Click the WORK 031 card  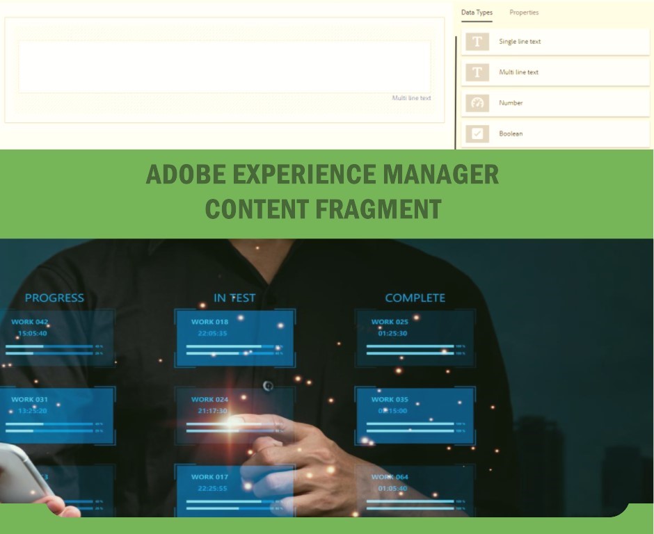(x=56, y=415)
